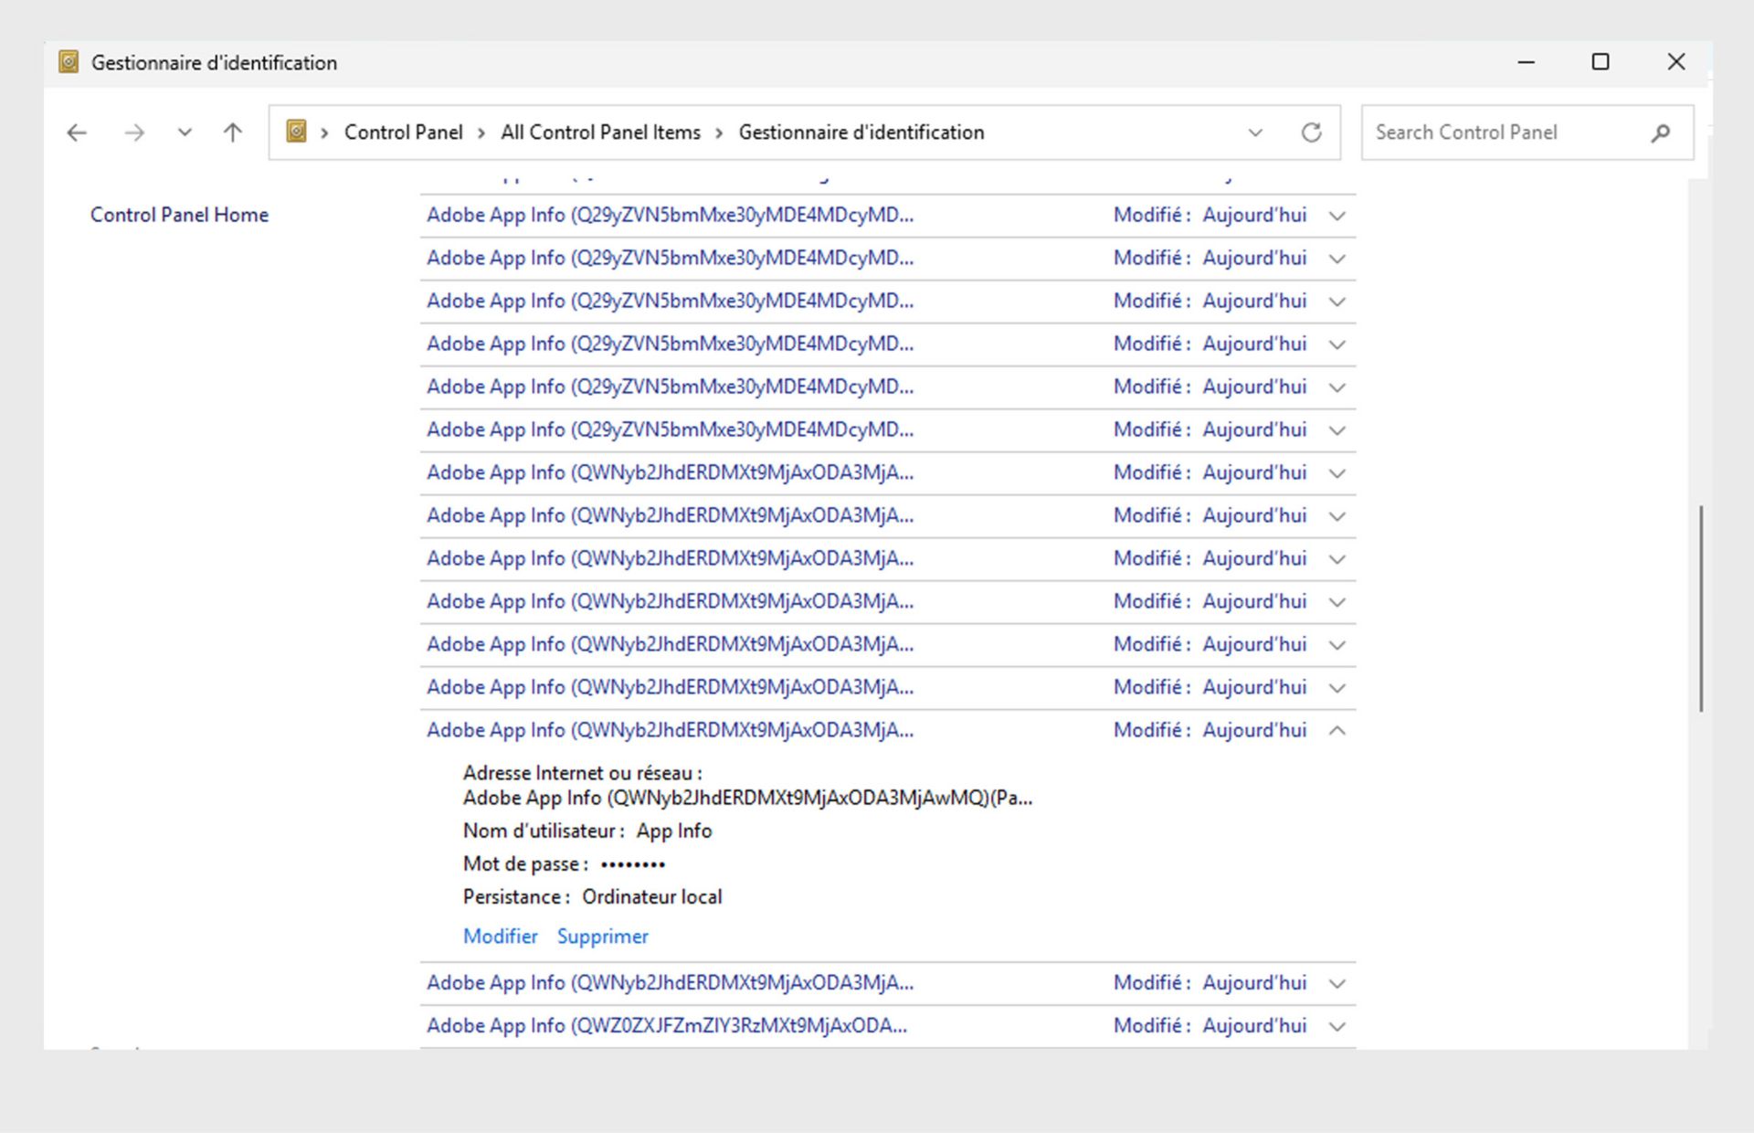Collapse the expanded Adobe App Info credential
The height and width of the screenshot is (1133, 1754).
1337,730
